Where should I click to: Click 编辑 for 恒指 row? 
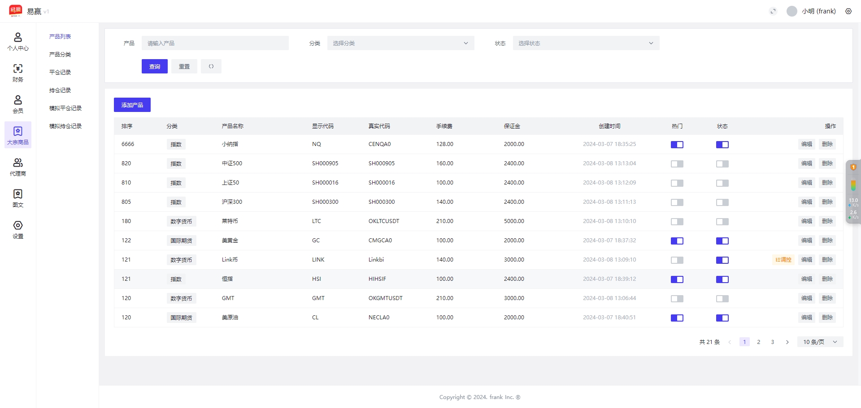[x=807, y=279]
